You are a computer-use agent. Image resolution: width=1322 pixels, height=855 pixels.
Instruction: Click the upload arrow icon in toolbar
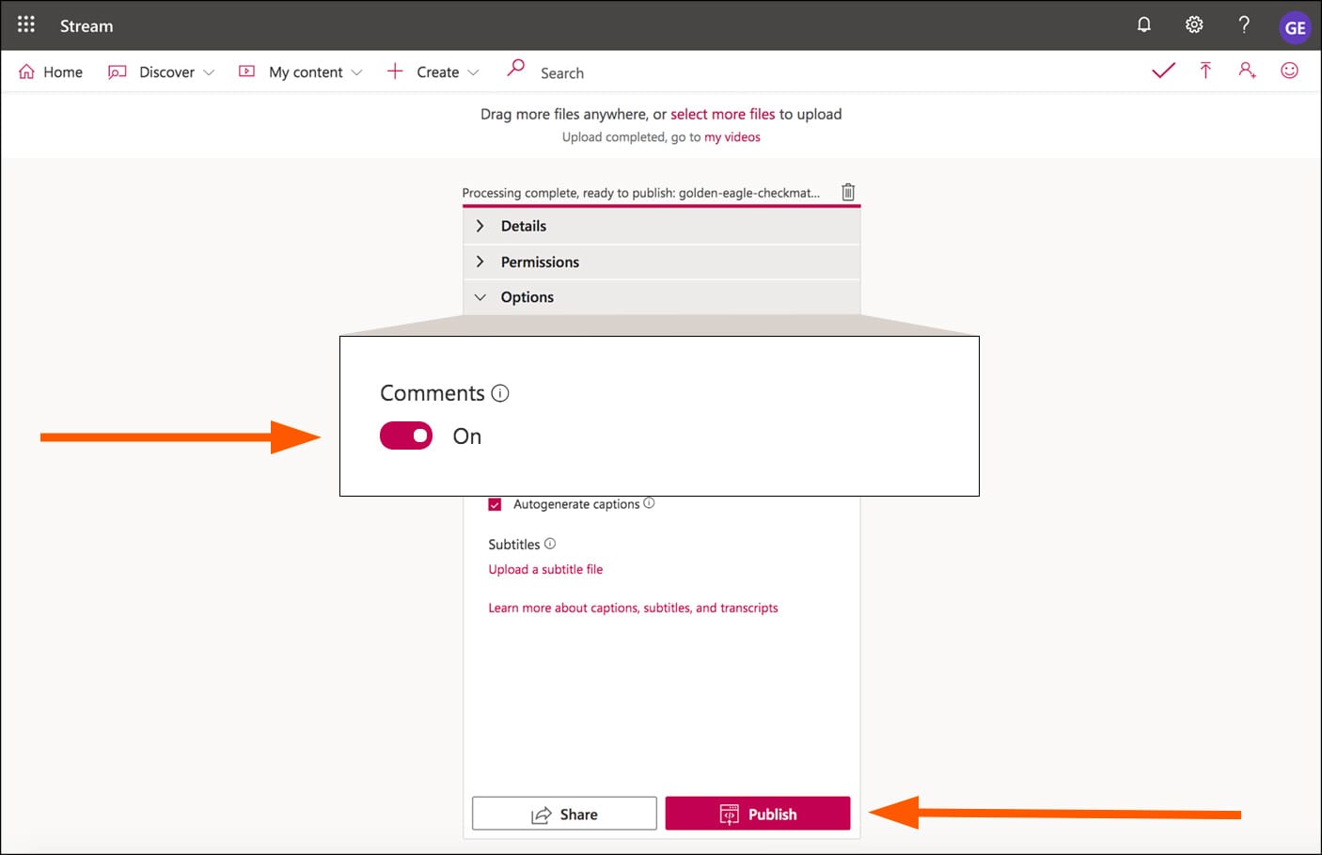1205,71
